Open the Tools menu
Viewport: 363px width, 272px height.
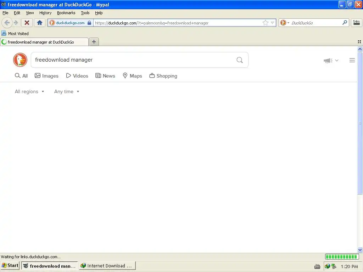pyautogui.click(x=85, y=13)
